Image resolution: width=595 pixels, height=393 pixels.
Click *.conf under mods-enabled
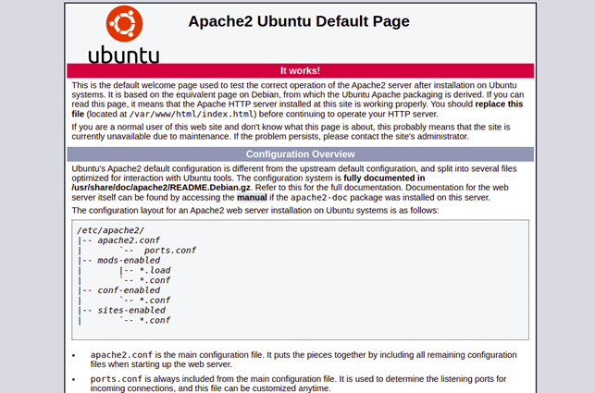click(155, 280)
